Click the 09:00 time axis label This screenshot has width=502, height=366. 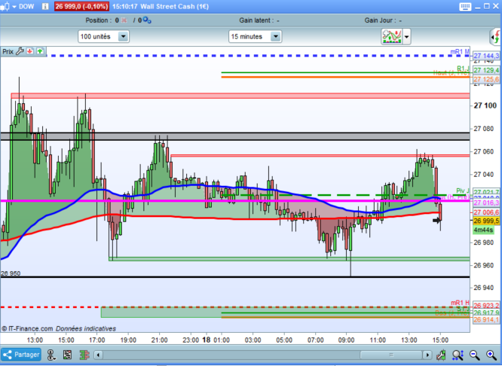347,340
